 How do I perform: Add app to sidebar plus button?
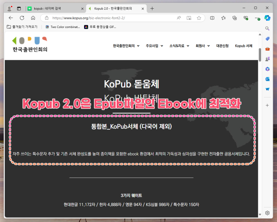[x=267, y=105]
